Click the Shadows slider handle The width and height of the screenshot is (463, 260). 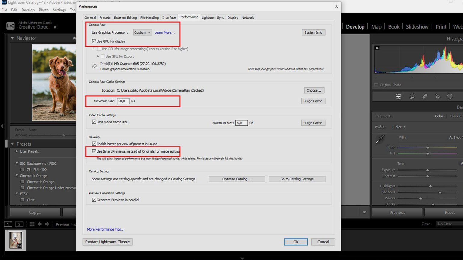pyautogui.click(x=440, y=192)
